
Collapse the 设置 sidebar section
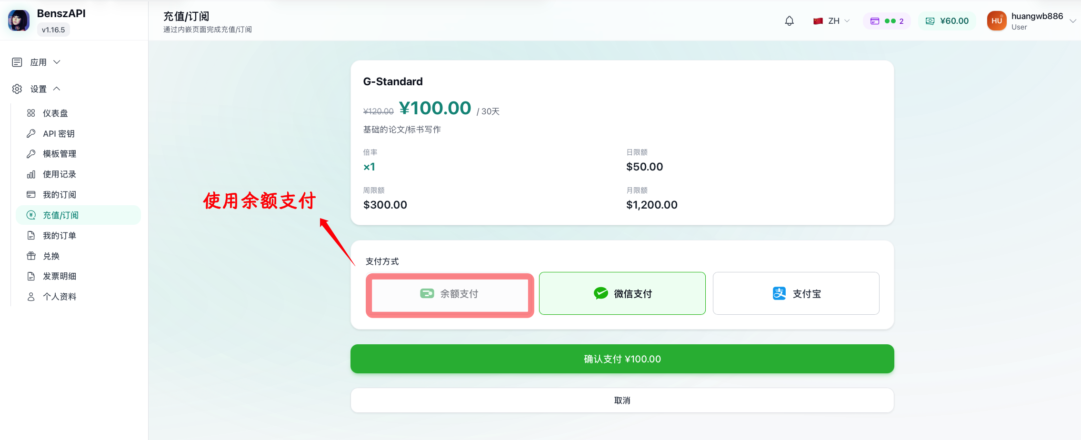tap(37, 89)
